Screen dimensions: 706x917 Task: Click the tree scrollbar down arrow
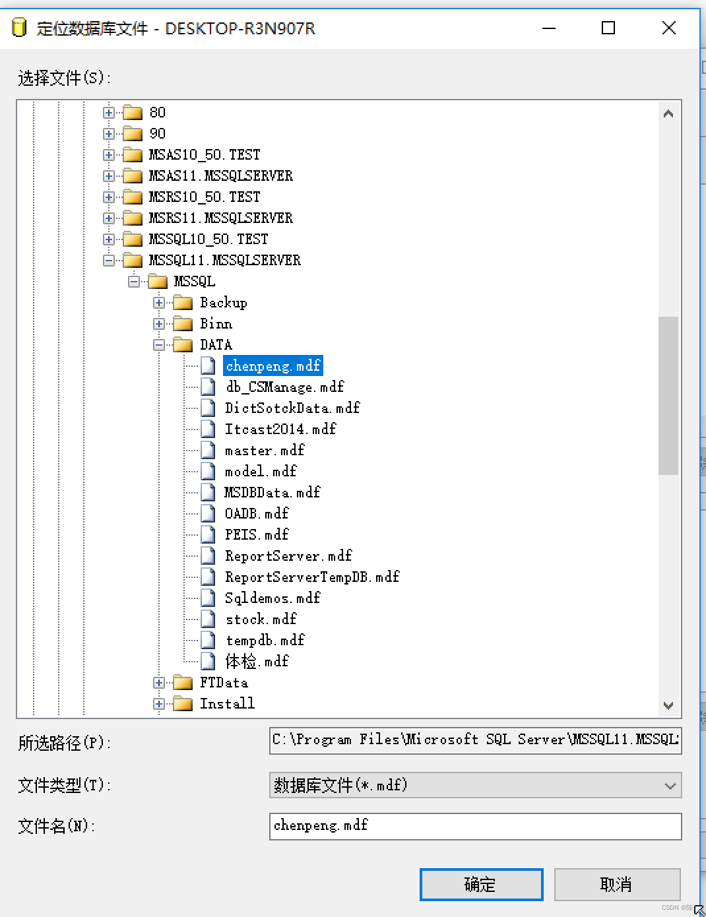point(668,705)
